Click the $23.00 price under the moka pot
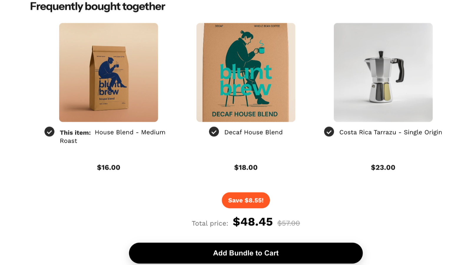The width and height of the screenshot is (471, 265). click(x=383, y=167)
